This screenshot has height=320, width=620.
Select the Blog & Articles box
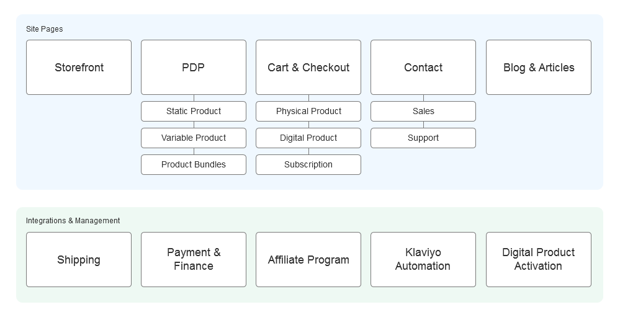pyautogui.click(x=539, y=68)
